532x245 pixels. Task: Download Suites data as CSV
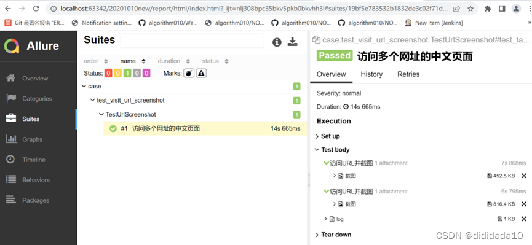click(x=293, y=42)
